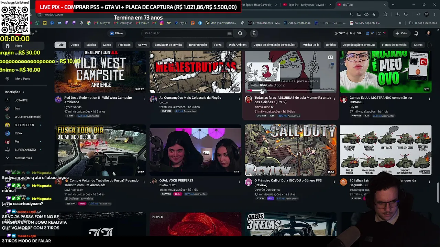This screenshot has height=247, width=440.
Task: Open options for QUAL VOCÊ PREFERE? video
Action: click(239, 181)
